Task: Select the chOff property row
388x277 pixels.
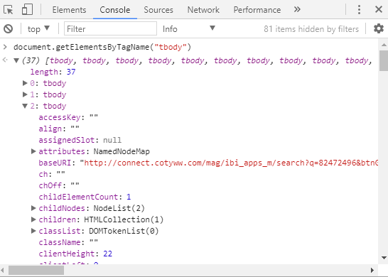Action: (x=59, y=185)
